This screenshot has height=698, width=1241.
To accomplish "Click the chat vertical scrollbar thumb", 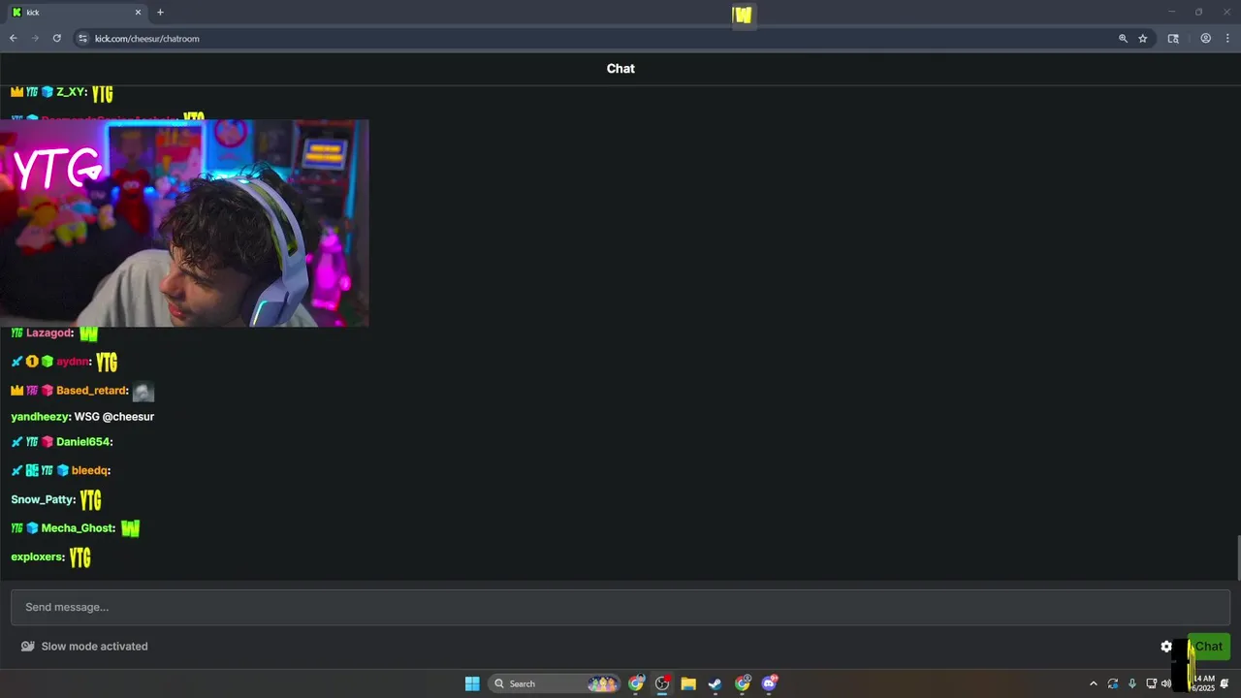I will coord(1237,556).
